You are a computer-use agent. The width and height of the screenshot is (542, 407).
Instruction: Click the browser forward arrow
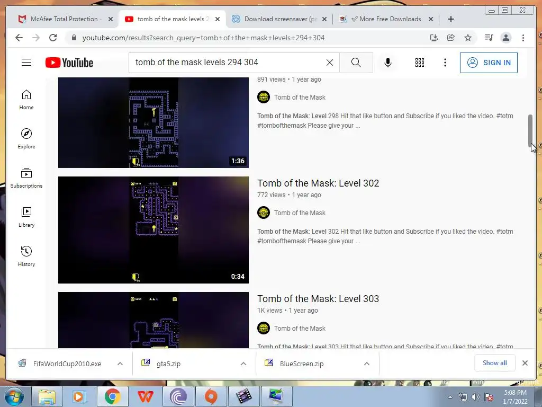click(x=36, y=38)
